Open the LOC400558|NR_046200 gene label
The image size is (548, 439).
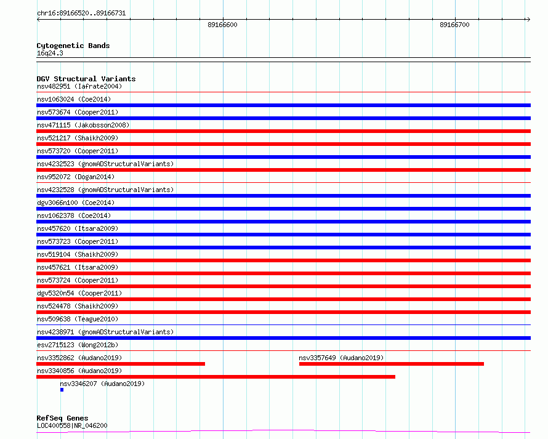coord(72,425)
